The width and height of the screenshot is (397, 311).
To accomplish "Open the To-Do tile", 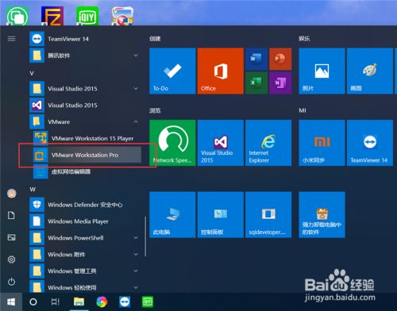I will point(172,71).
